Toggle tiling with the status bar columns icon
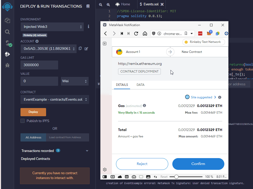The width and height of the screenshot is (253, 189). [x=113, y=177]
